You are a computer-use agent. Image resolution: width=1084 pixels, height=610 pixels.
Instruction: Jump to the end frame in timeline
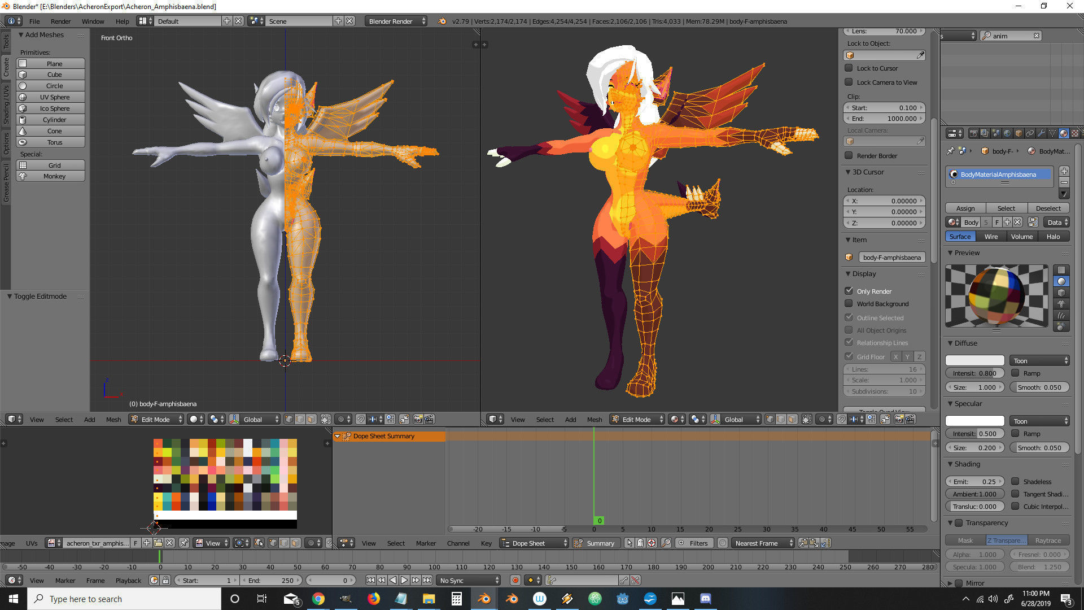coord(427,580)
